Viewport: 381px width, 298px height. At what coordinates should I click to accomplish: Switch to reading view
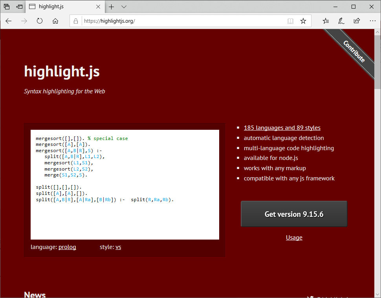pyautogui.click(x=290, y=21)
